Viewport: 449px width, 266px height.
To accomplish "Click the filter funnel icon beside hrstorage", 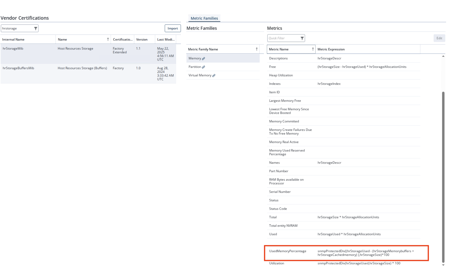I will pos(35,29).
